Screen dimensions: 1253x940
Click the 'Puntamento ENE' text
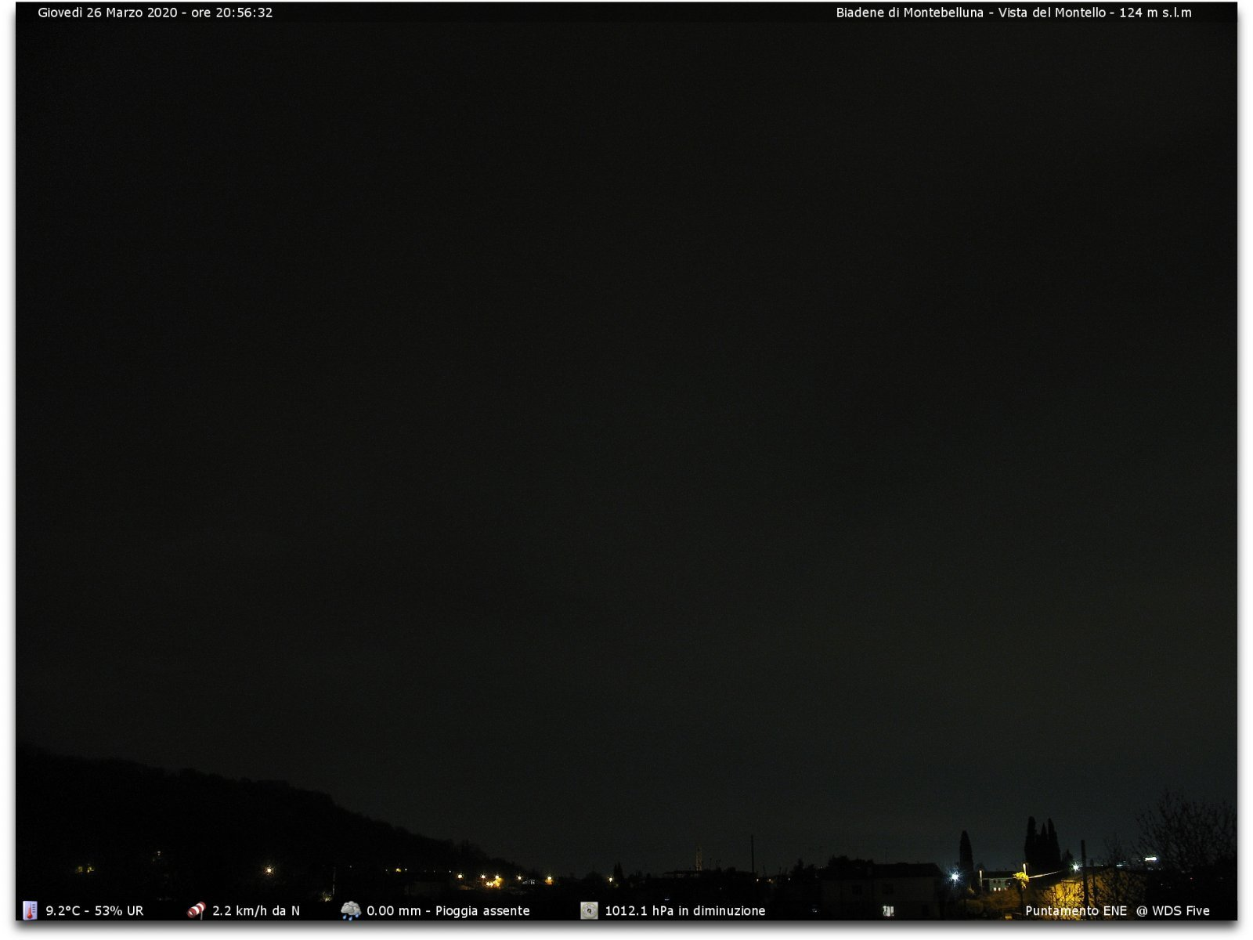1076,911
